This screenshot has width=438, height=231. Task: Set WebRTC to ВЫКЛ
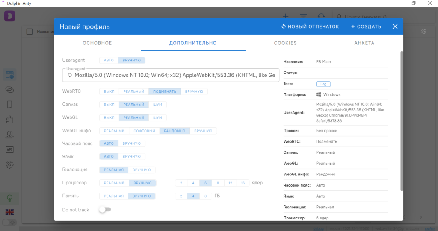109,91
